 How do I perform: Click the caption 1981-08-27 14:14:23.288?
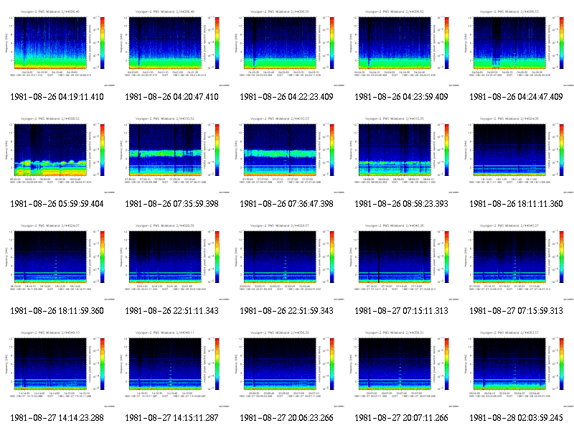(x=57, y=418)
